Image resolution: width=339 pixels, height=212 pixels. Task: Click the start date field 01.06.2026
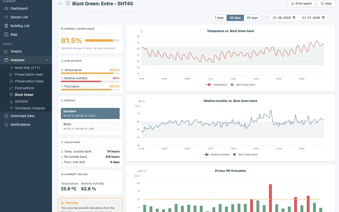[284, 18]
